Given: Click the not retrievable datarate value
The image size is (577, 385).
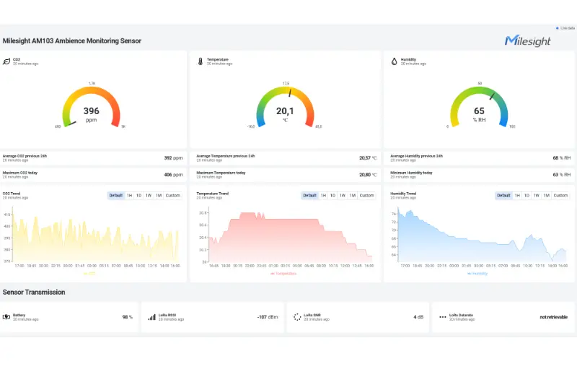Looking at the screenshot, I should 553,317.
